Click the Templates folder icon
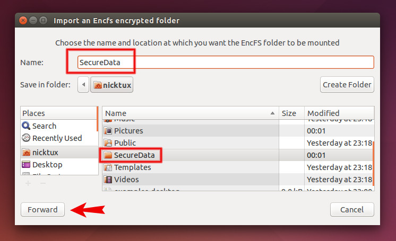396x241 pixels. coord(108,167)
